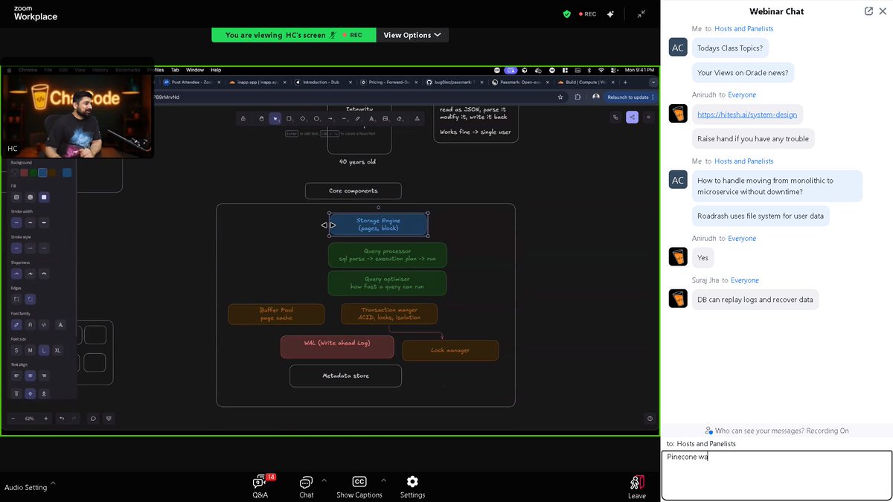Viewport: 893px width, 502px height.
Task: Open Window menu in shared macOS menu bar
Action: tap(195, 70)
